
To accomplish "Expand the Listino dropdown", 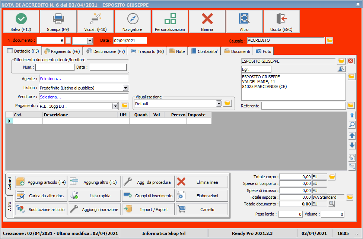I will click(125, 88).
